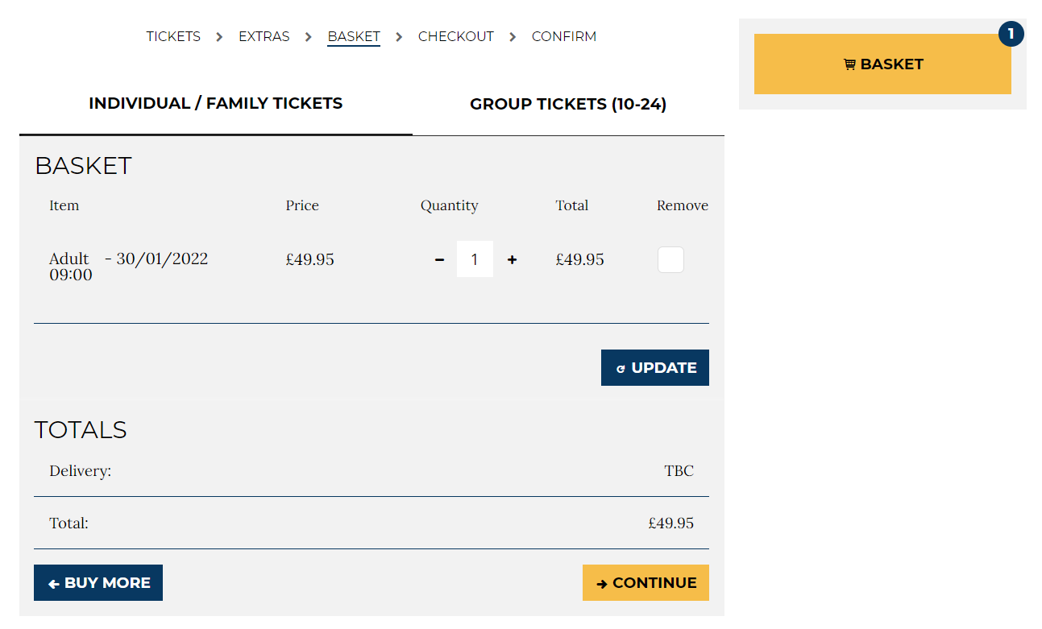
Task: Open the Confirm step
Action: pyautogui.click(x=563, y=36)
